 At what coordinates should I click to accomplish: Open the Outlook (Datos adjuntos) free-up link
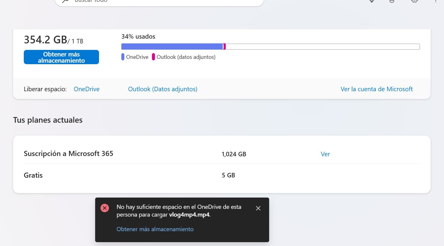(163, 89)
